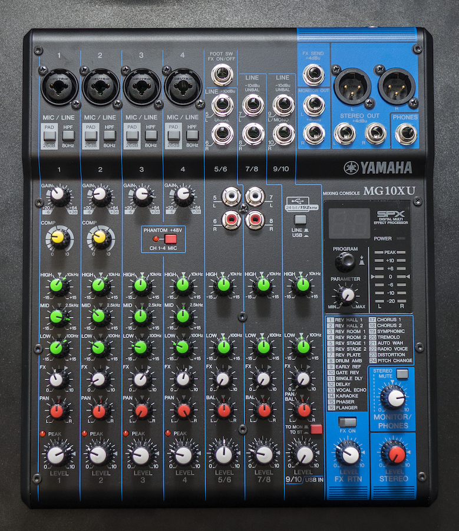The image size is (459, 531).
Task: Click the channel 2 GAIN knob
Action: [x=100, y=195]
